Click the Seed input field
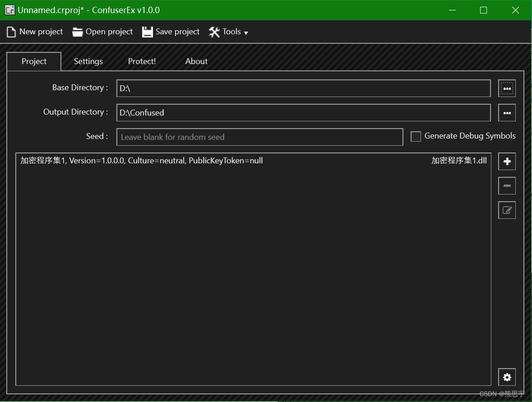This screenshot has height=402, width=532. pyautogui.click(x=260, y=137)
